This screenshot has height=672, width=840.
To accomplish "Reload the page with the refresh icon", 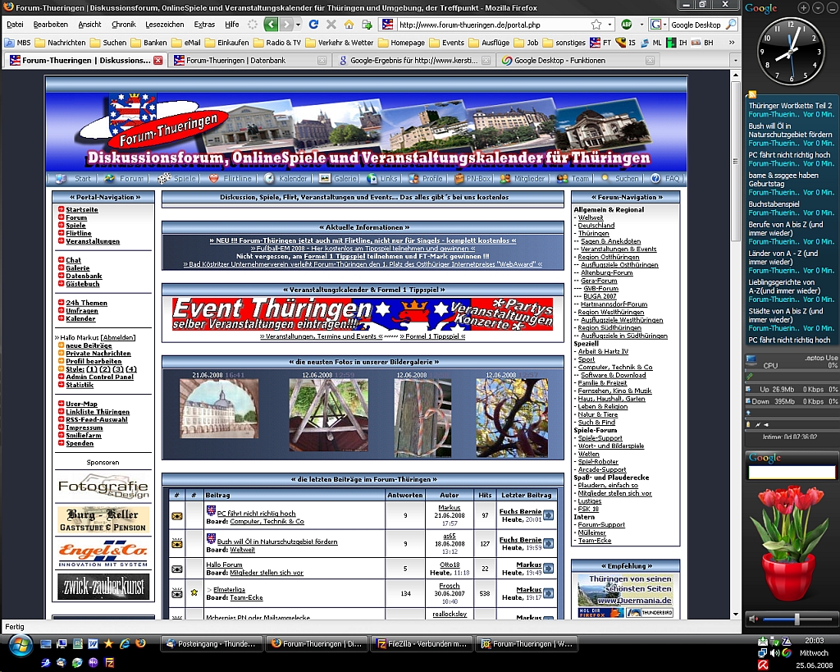I will point(314,24).
